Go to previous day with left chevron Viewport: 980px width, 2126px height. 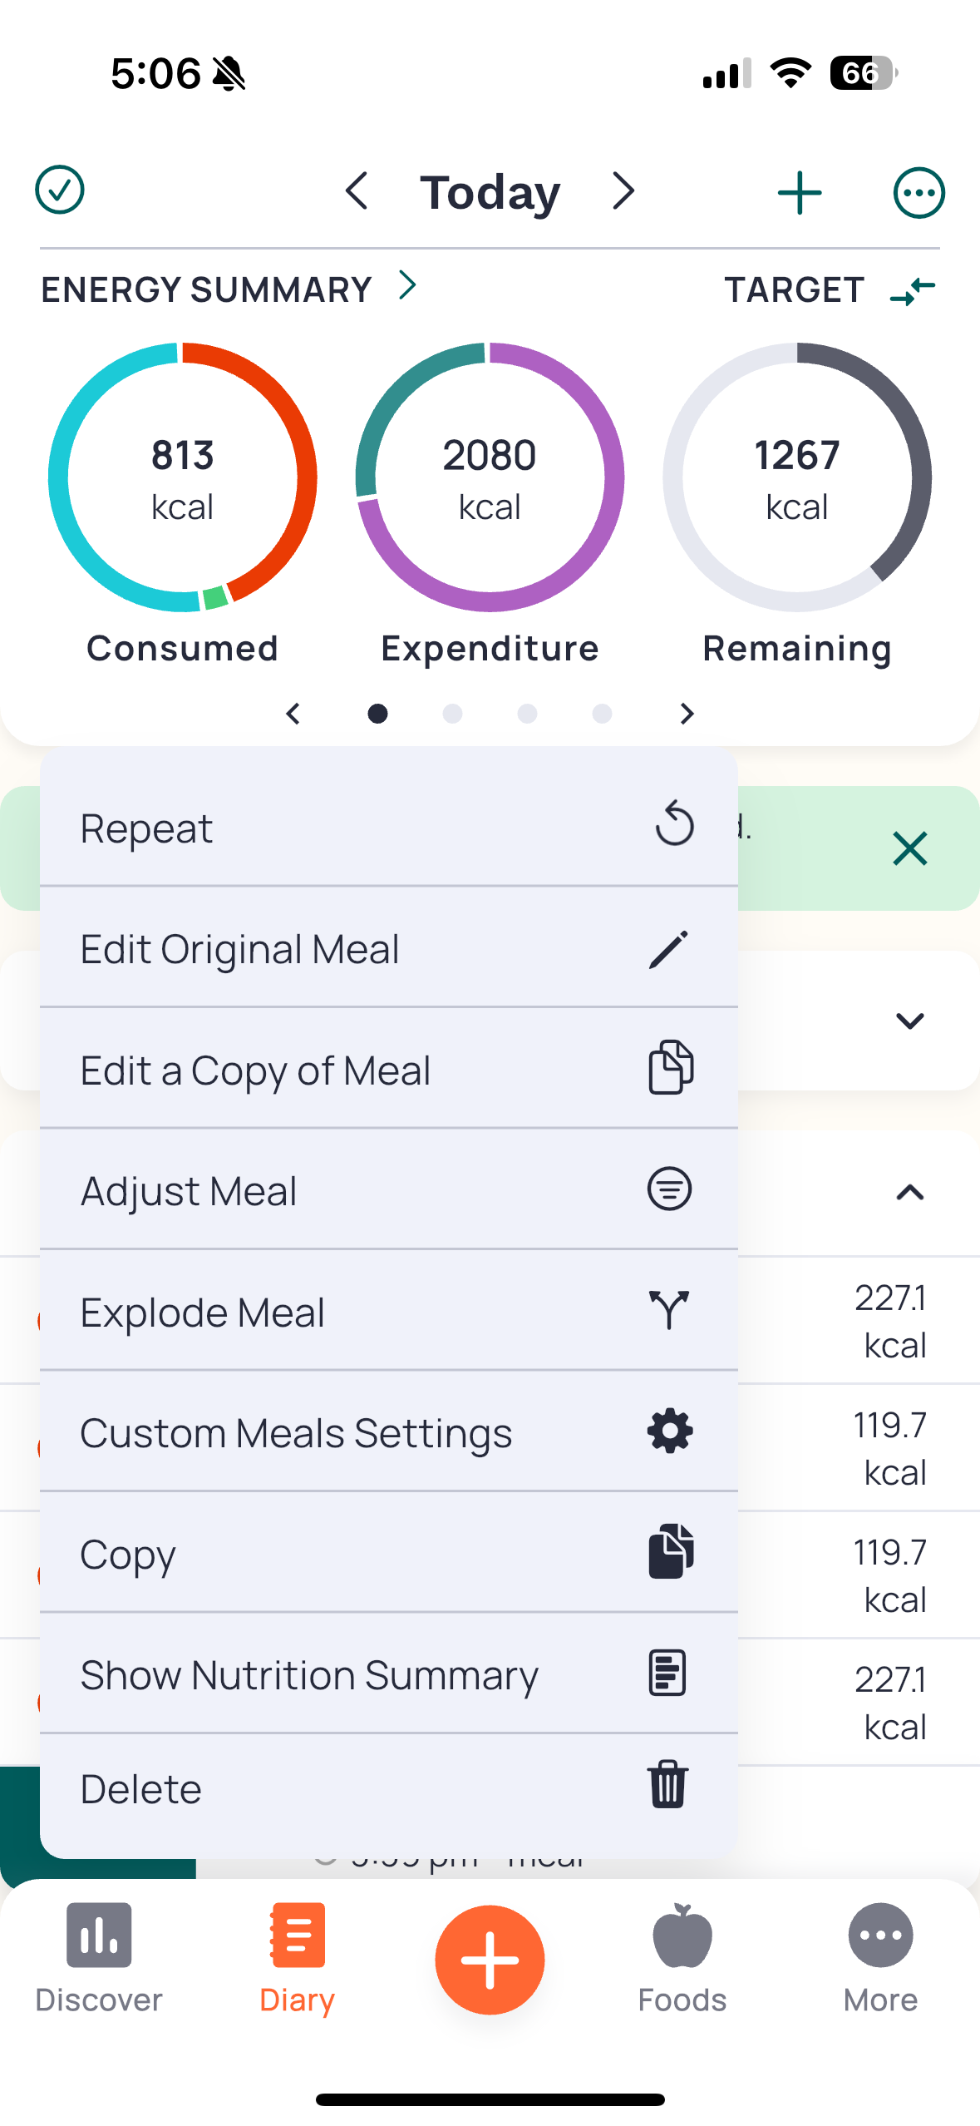357,191
